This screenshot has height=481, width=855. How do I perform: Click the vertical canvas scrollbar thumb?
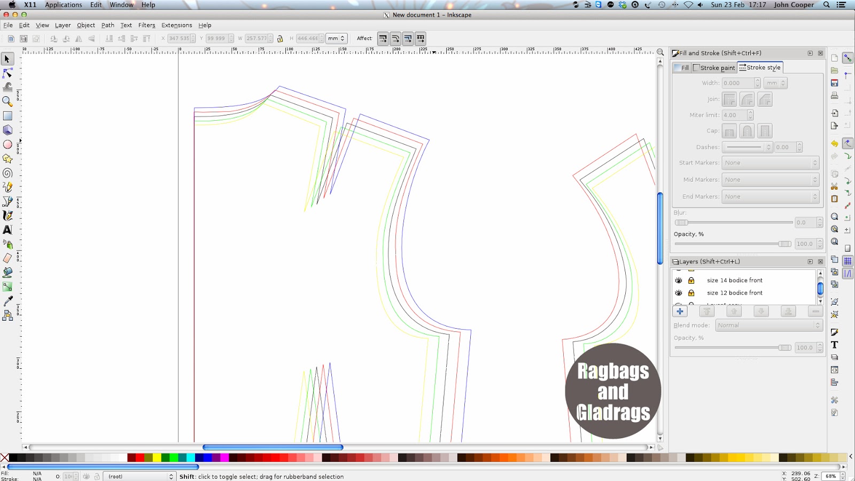coord(660,228)
